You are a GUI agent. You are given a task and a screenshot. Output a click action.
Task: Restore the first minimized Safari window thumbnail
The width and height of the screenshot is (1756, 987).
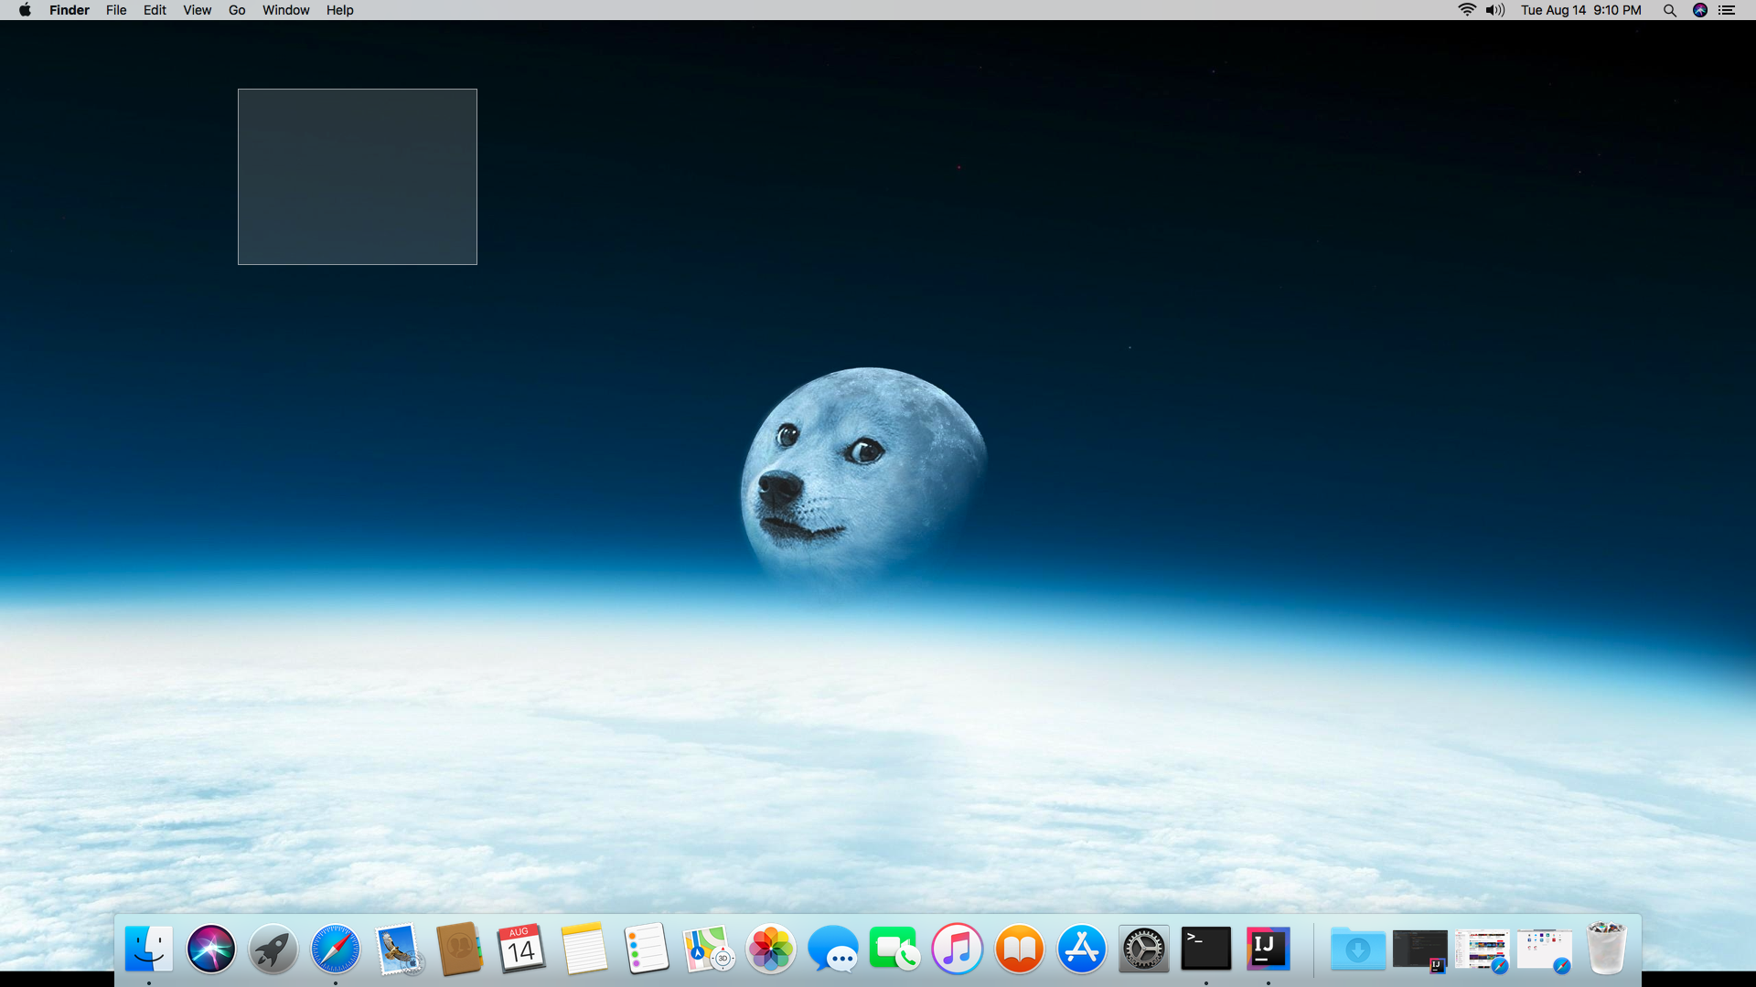(1482, 950)
